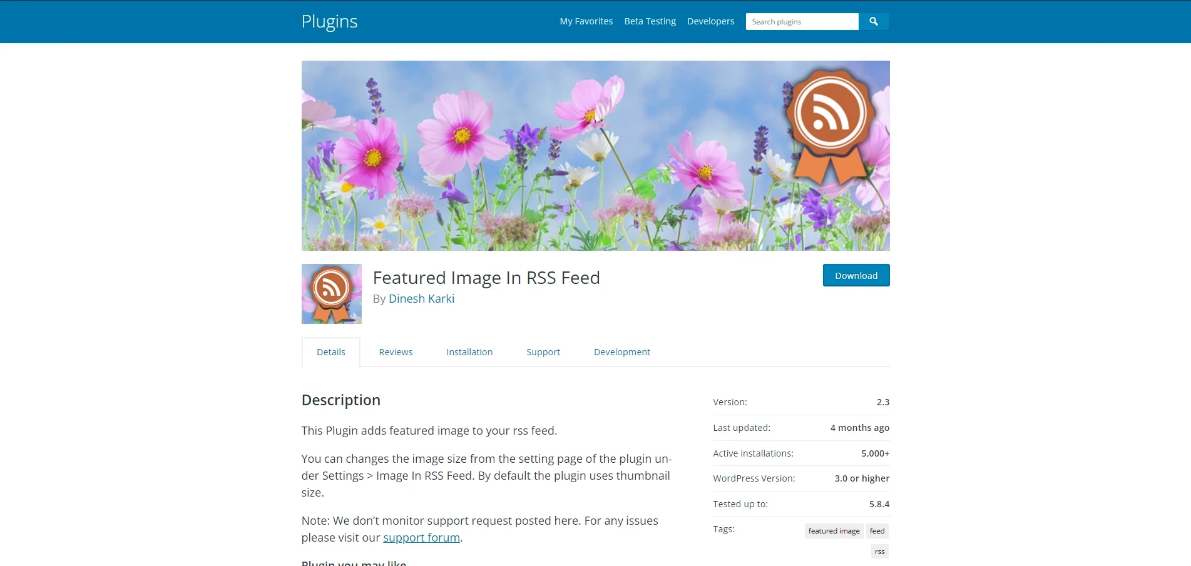Image resolution: width=1191 pixels, height=566 pixels.
Task: Click the featured image tag
Action: (x=834, y=530)
